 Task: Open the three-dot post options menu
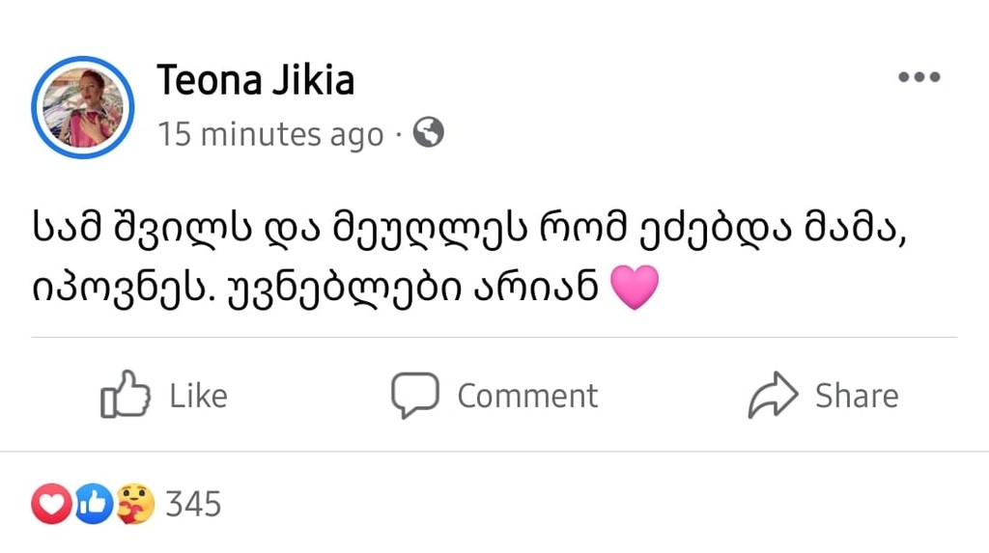point(918,78)
